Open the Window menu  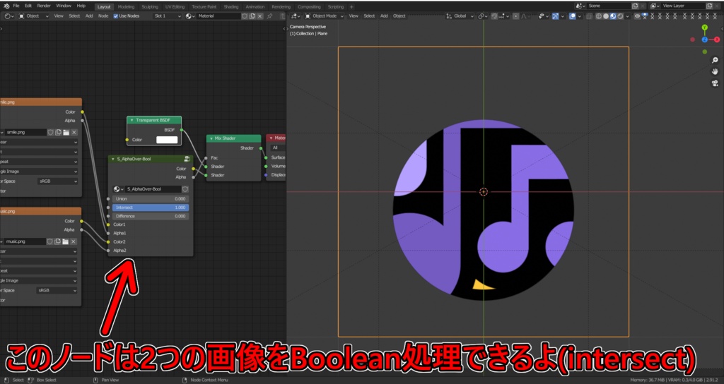[64, 6]
